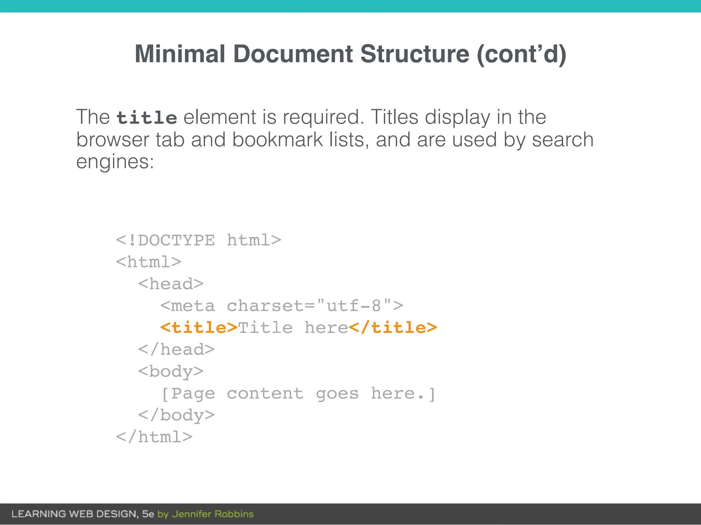Click the code line "<meta charset="utf-8">"
Viewport: 701px width, 525px height.
[x=282, y=306]
